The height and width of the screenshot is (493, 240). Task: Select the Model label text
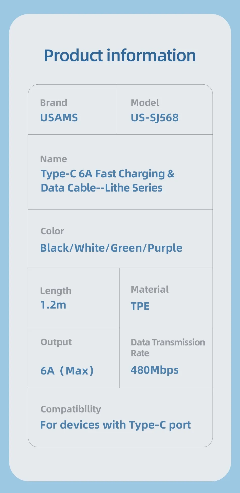(145, 103)
